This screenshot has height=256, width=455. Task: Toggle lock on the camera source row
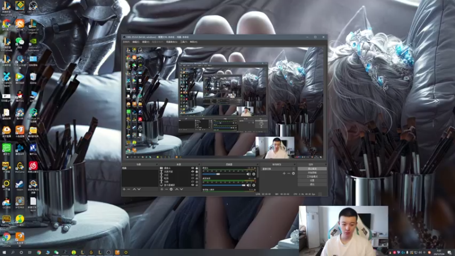[x=197, y=168]
